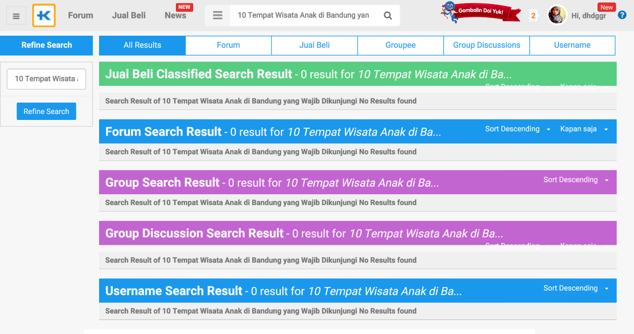This screenshot has height=334, width=634.
Task: Switch to the Jual Beli results tab
Action: click(x=315, y=45)
